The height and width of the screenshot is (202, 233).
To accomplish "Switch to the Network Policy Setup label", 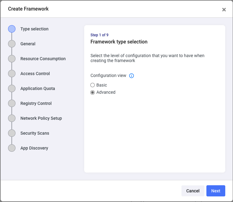I will click(x=41, y=118).
